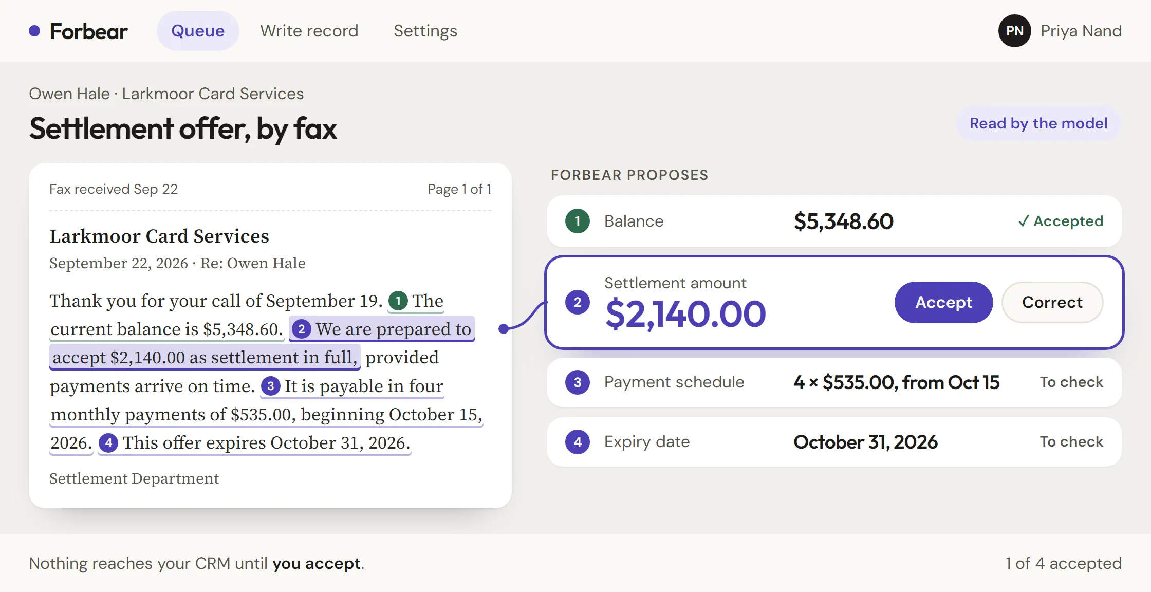This screenshot has width=1151, height=592.
Task: Click the October 31, 2026 expiry value
Action: click(x=865, y=442)
